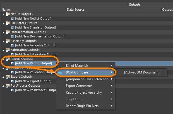Add a new Assembly Output
Viewport: 173px width, 114px height.
click(x=35, y=45)
